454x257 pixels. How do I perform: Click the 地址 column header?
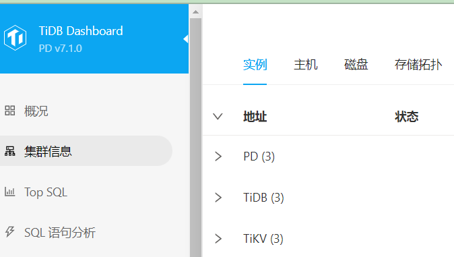tap(255, 117)
